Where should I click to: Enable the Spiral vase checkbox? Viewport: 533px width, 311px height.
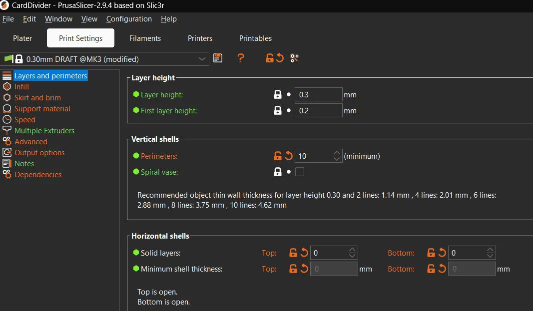click(300, 172)
